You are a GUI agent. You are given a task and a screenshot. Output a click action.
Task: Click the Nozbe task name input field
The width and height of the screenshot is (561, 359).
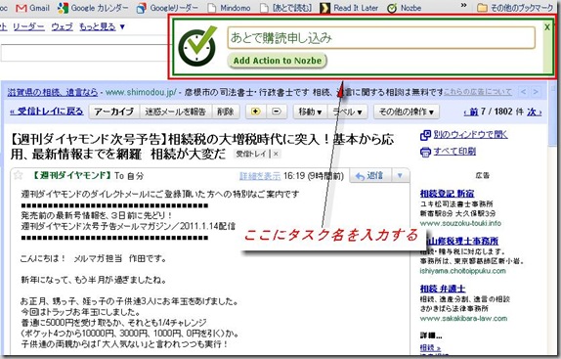[381, 37]
